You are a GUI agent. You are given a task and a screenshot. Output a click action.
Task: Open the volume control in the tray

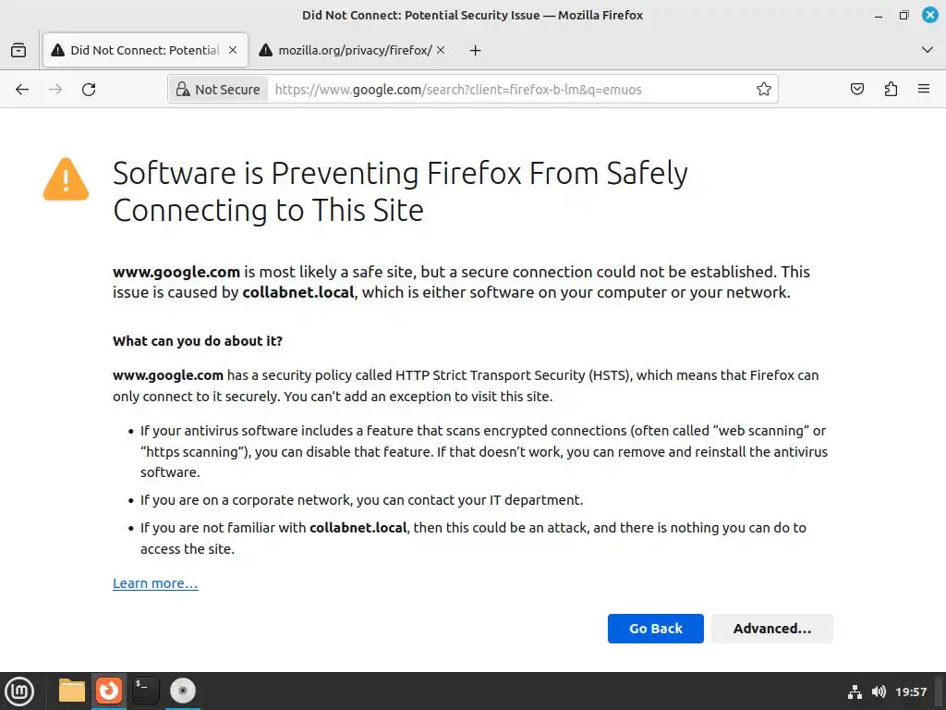point(878,692)
